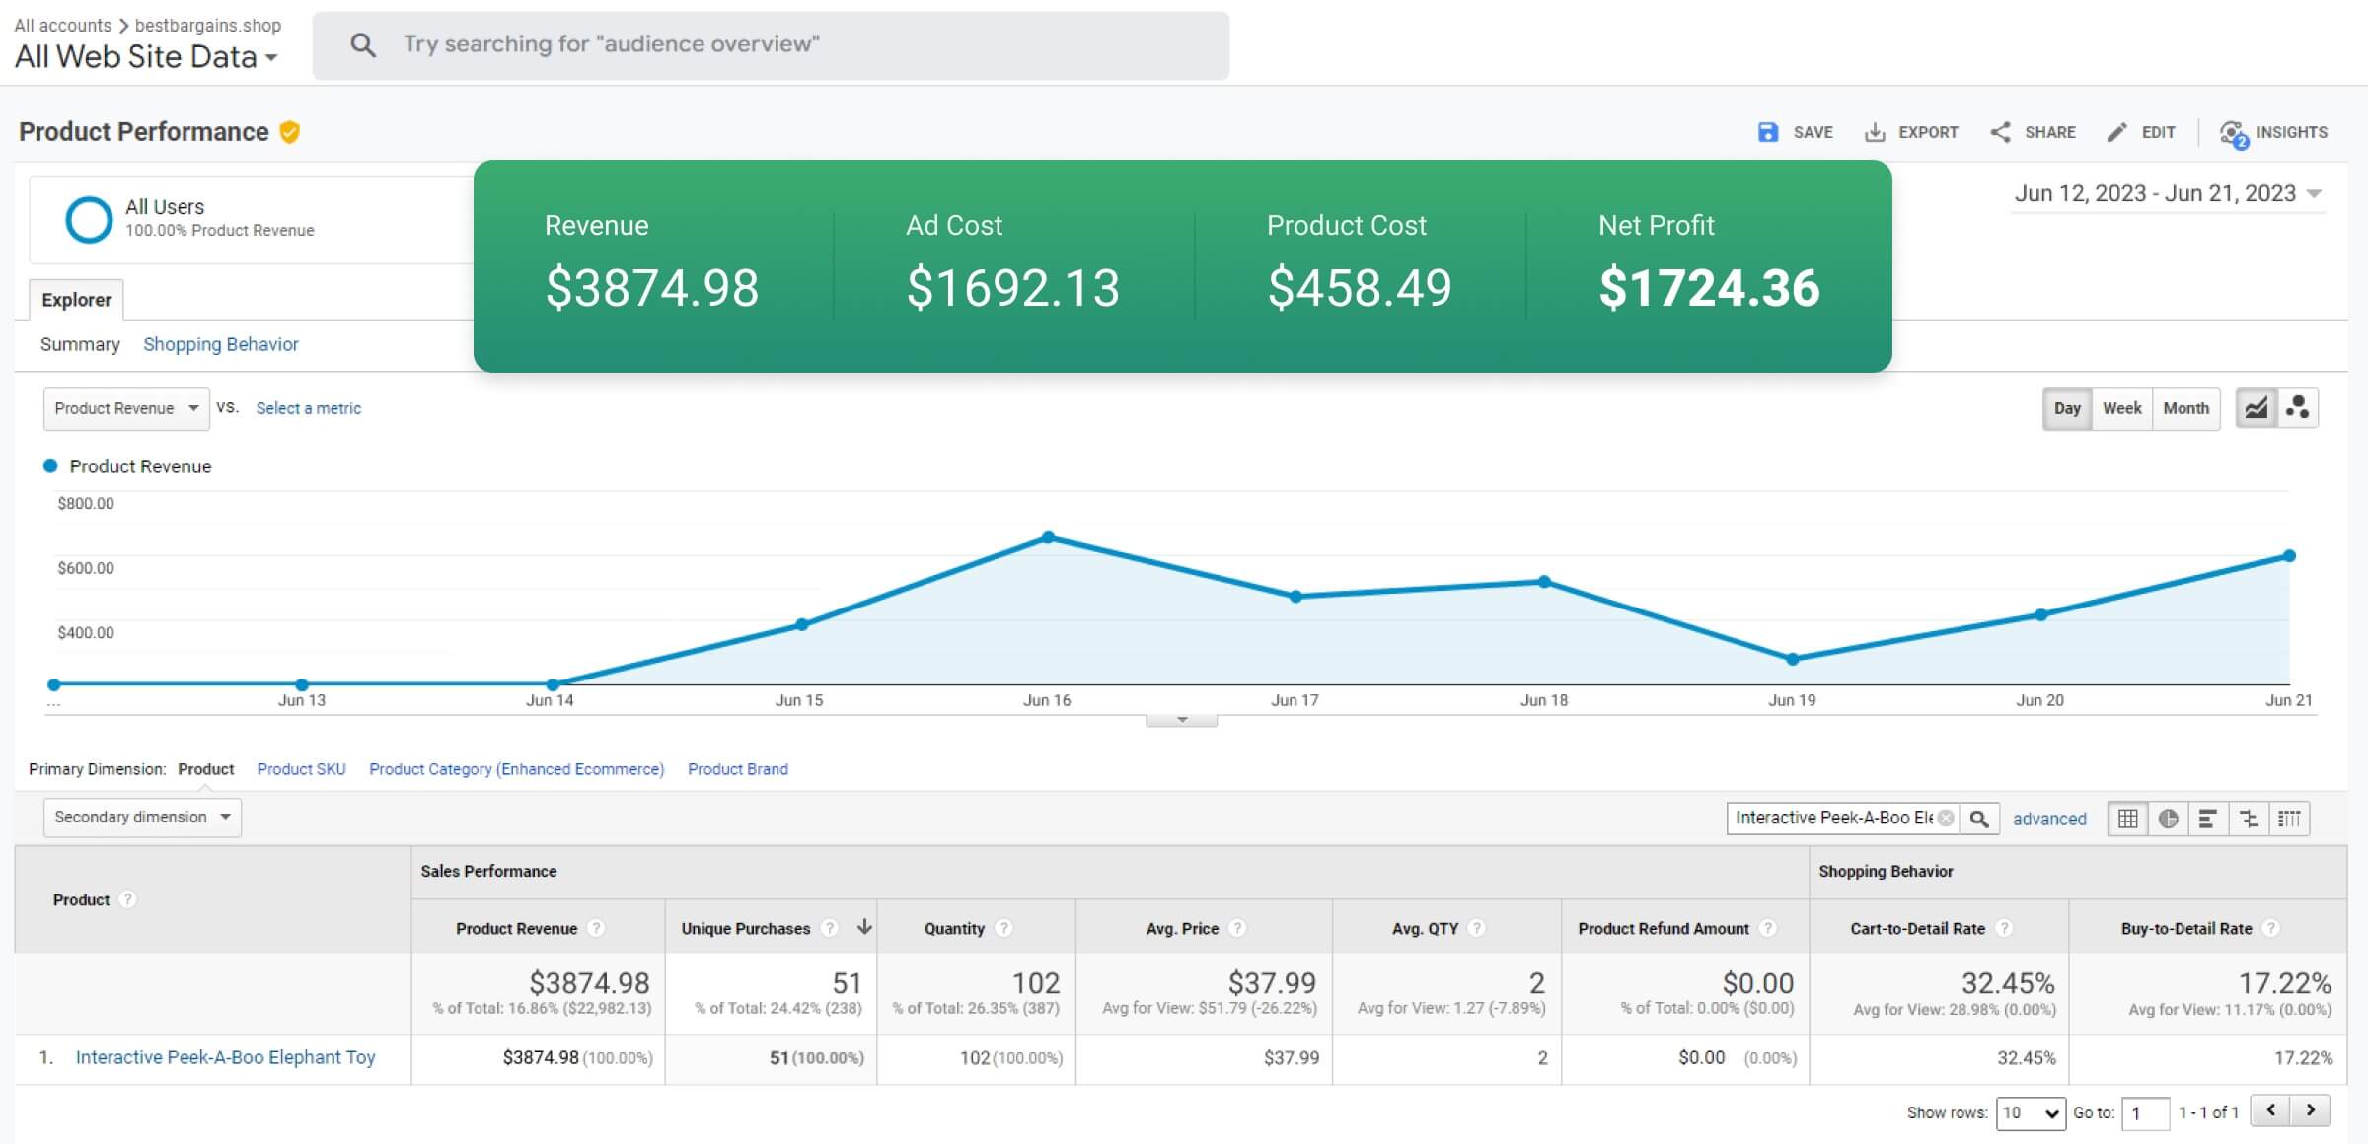This screenshot has height=1144, width=2368.
Task: Select the line chart view toggle
Action: (2257, 408)
